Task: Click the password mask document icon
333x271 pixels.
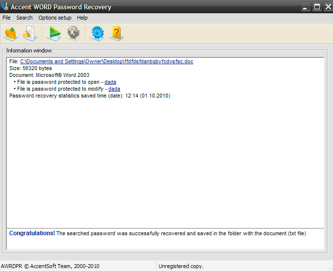Action: [x=30, y=33]
